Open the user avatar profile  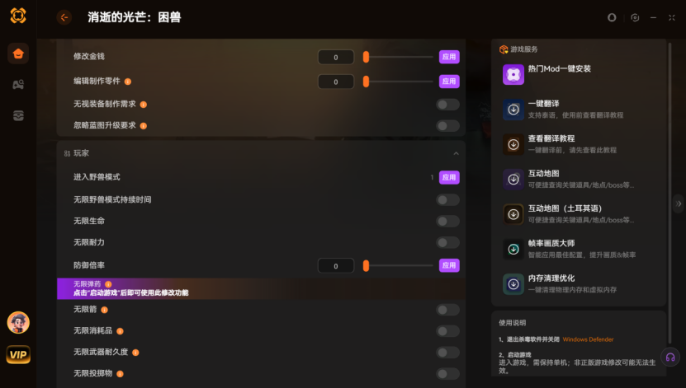(18, 323)
